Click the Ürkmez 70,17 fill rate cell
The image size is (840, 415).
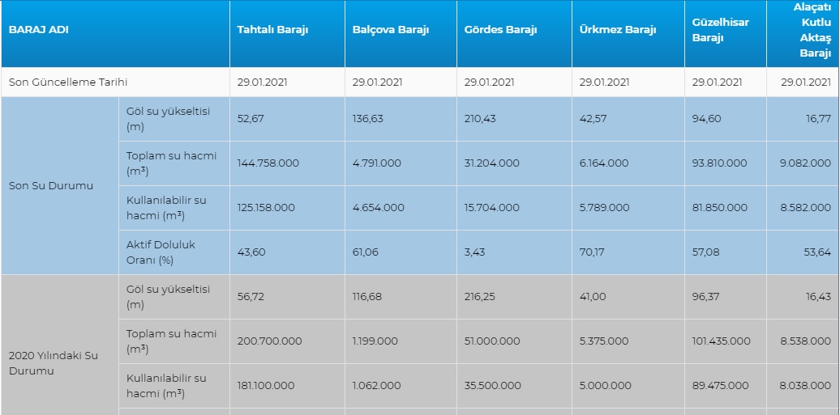(x=593, y=252)
